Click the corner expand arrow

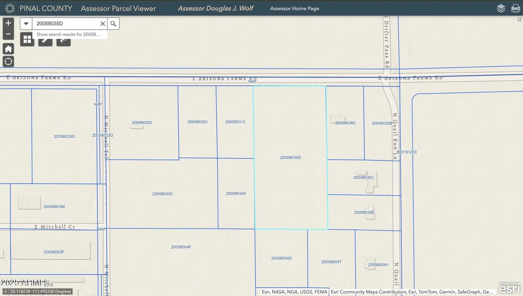click(x=519, y=19)
